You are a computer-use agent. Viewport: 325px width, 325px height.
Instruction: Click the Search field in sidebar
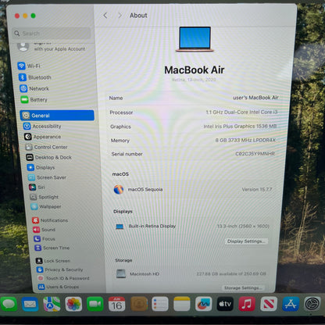point(52,34)
